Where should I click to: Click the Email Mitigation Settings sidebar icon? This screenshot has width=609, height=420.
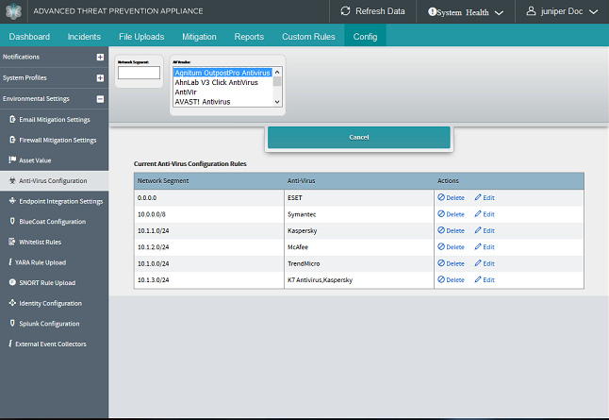click(12, 119)
